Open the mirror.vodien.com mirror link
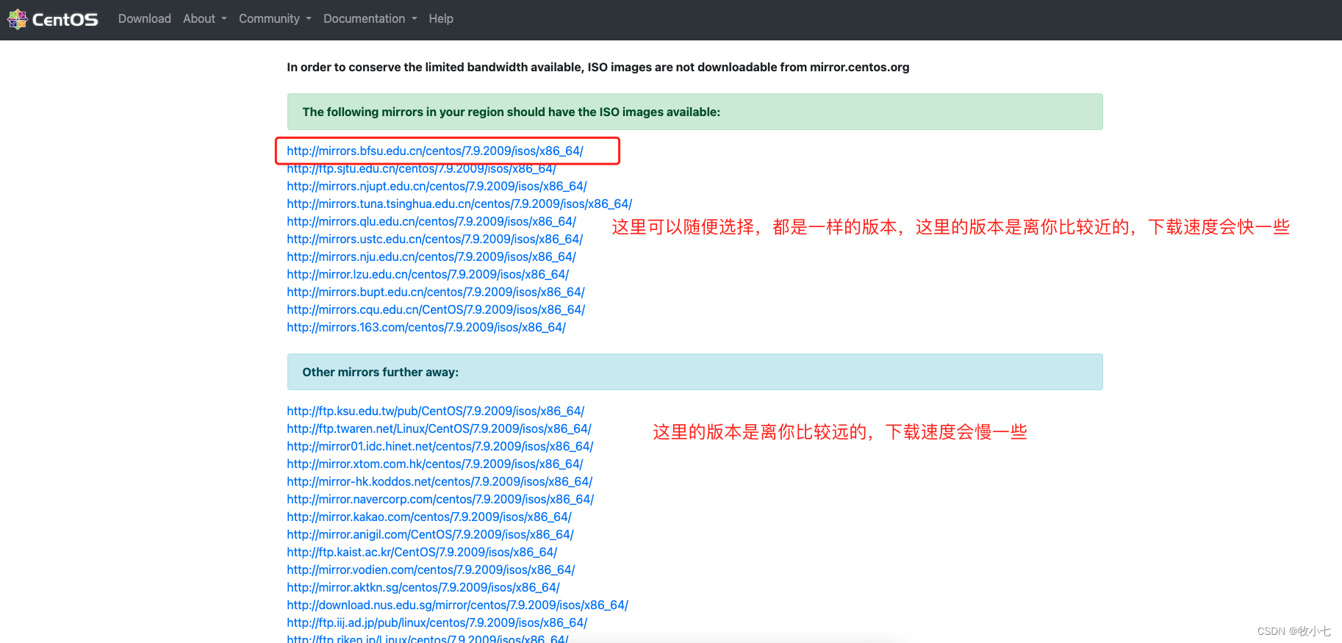 431,570
